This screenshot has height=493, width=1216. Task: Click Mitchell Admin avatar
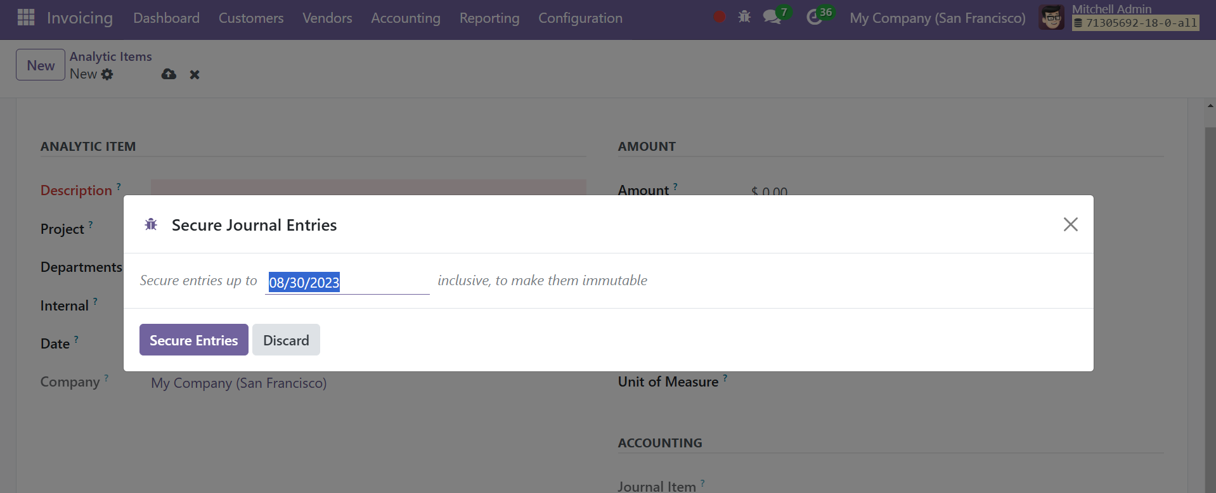pos(1052,18)
